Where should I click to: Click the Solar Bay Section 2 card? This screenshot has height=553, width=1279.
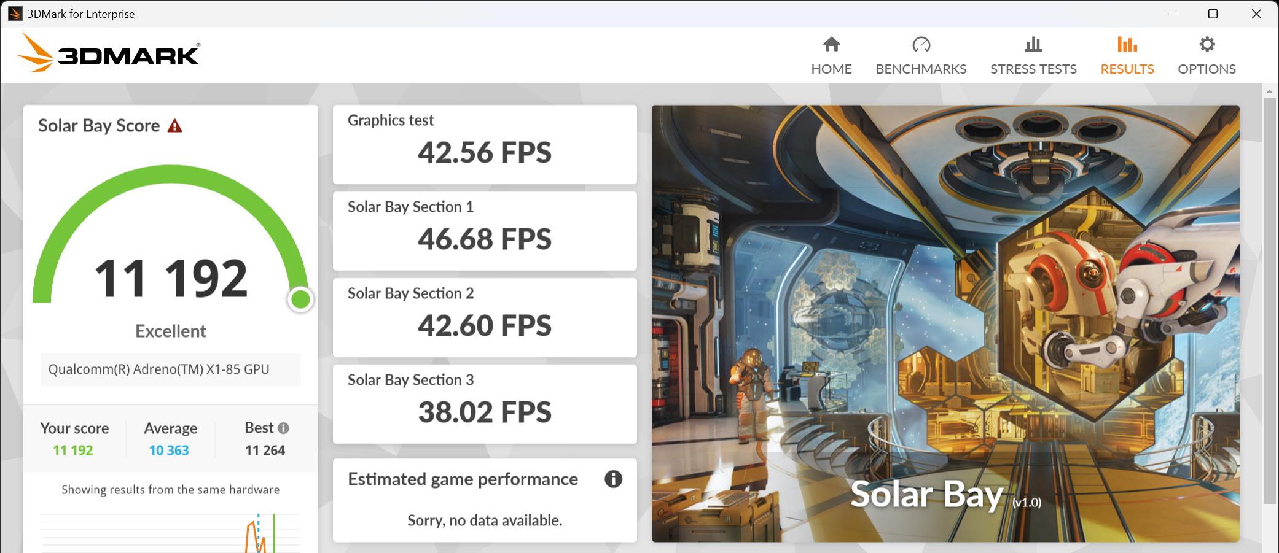[485, 317]
